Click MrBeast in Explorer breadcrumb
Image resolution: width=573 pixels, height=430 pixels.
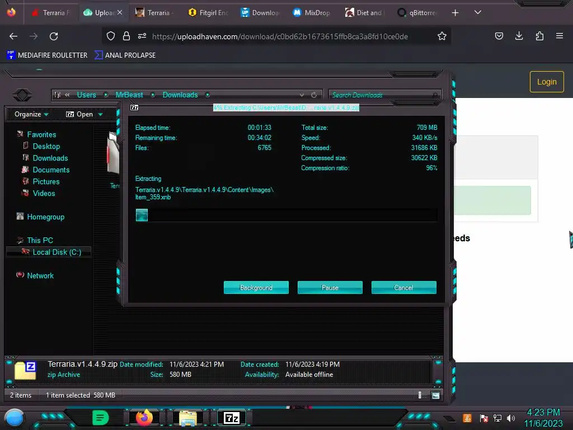point(129,95)
